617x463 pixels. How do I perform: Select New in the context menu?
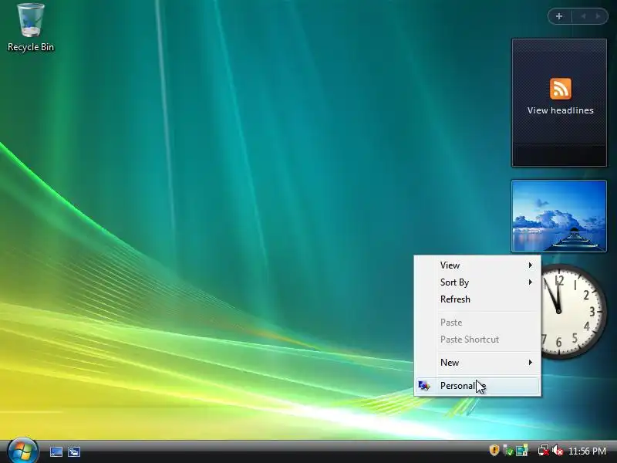[x=477, y=363]
